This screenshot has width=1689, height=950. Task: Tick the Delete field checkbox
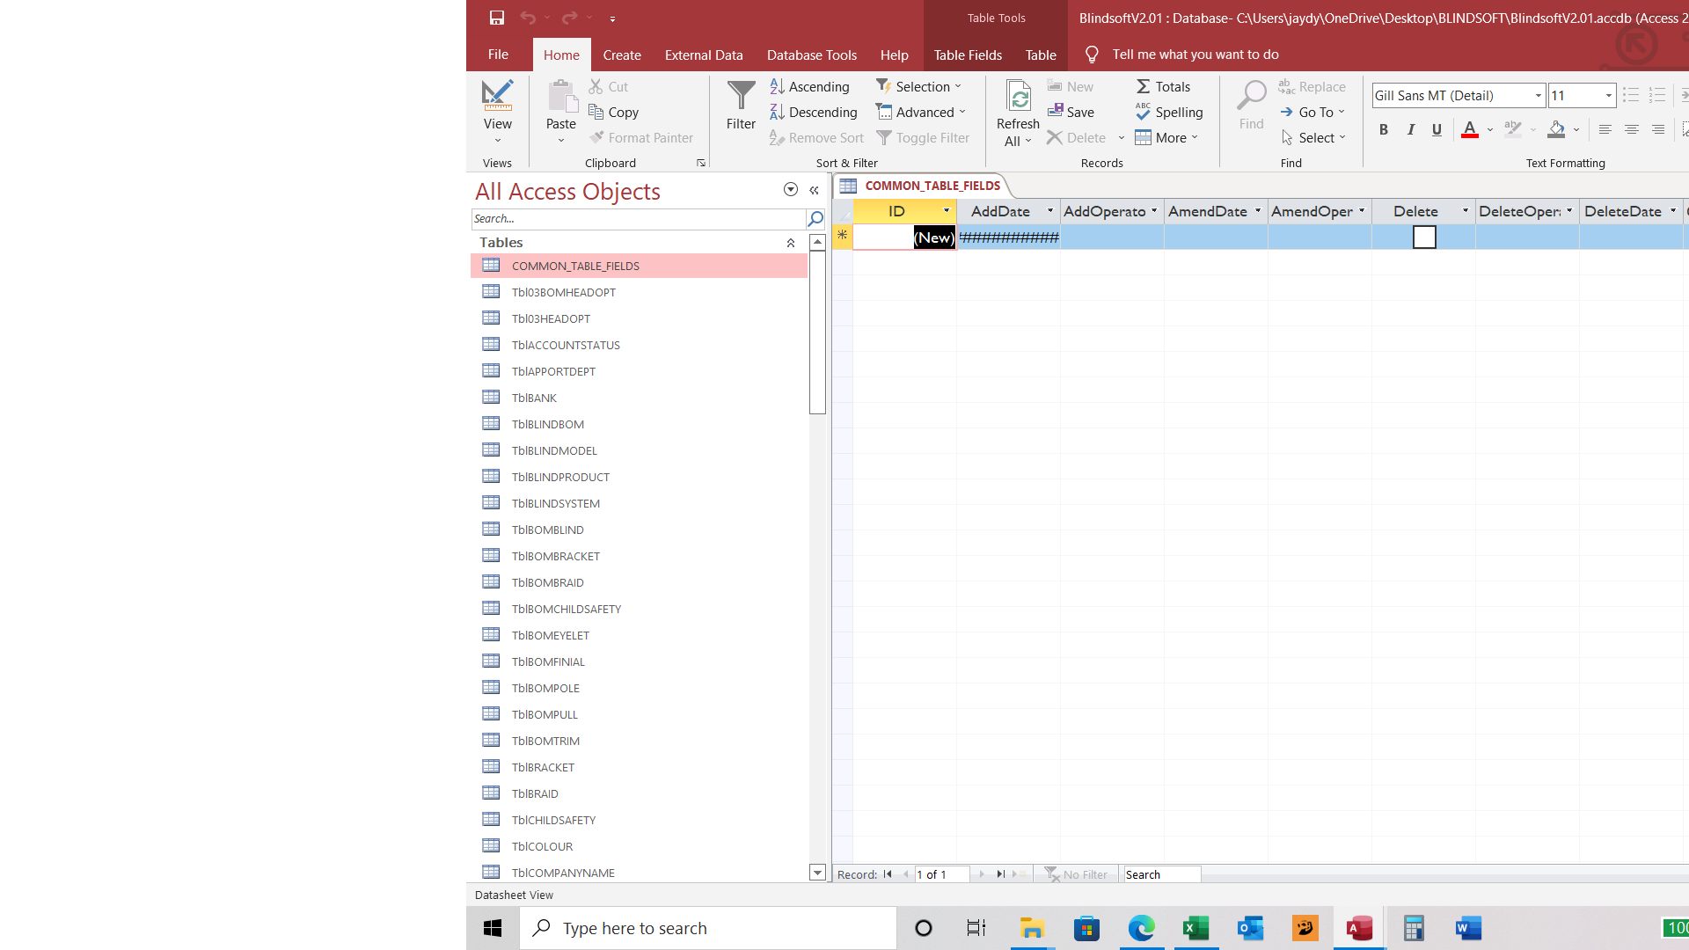(1424, 237)
